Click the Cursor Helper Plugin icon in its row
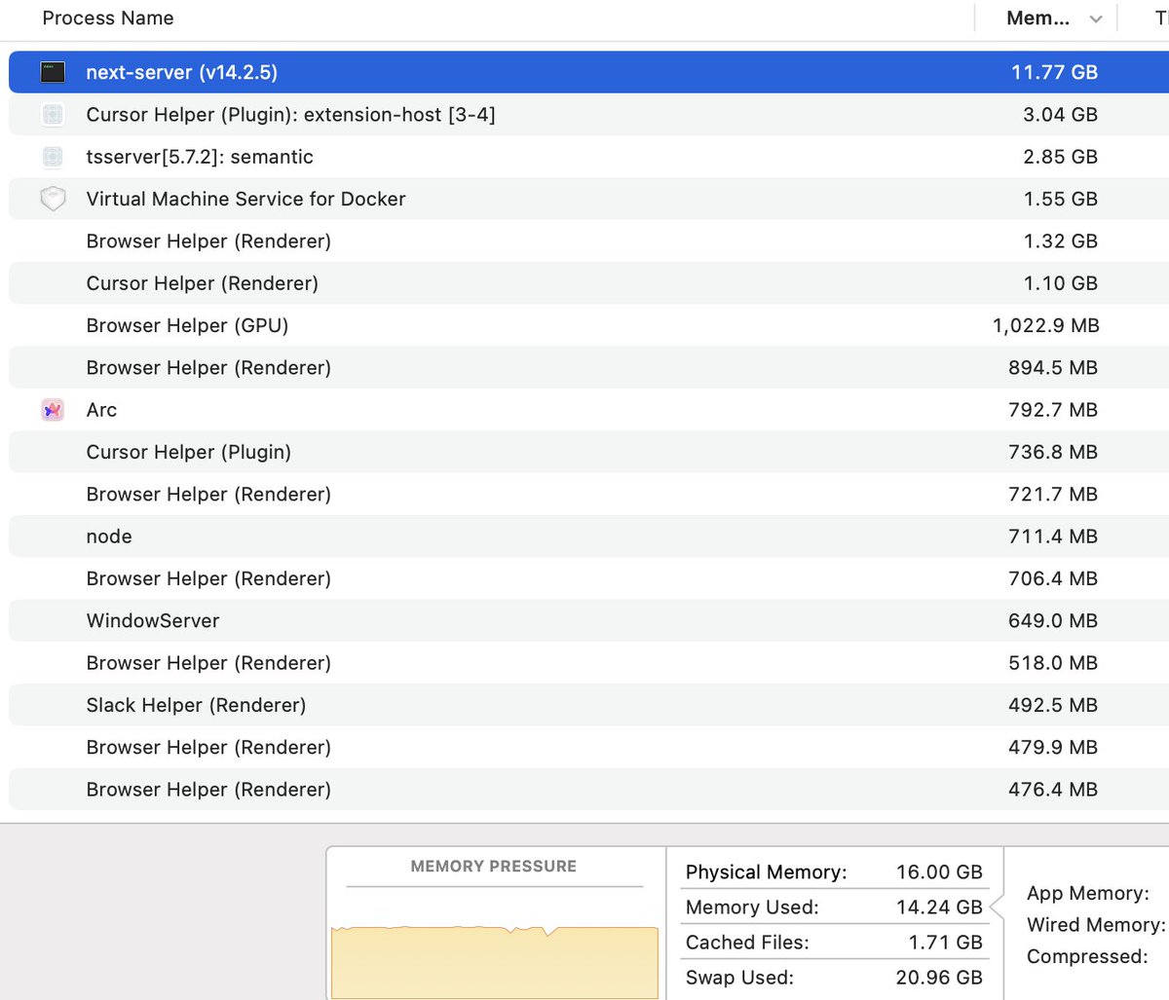 point(53,452)
